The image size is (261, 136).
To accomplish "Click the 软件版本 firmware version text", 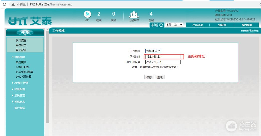I will point(235,19).
